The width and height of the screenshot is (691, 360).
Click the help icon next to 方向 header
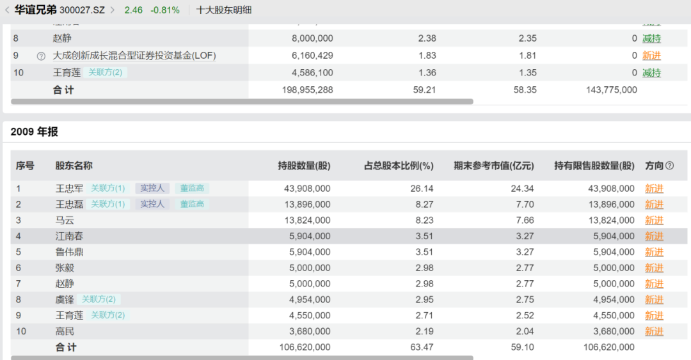670,166
